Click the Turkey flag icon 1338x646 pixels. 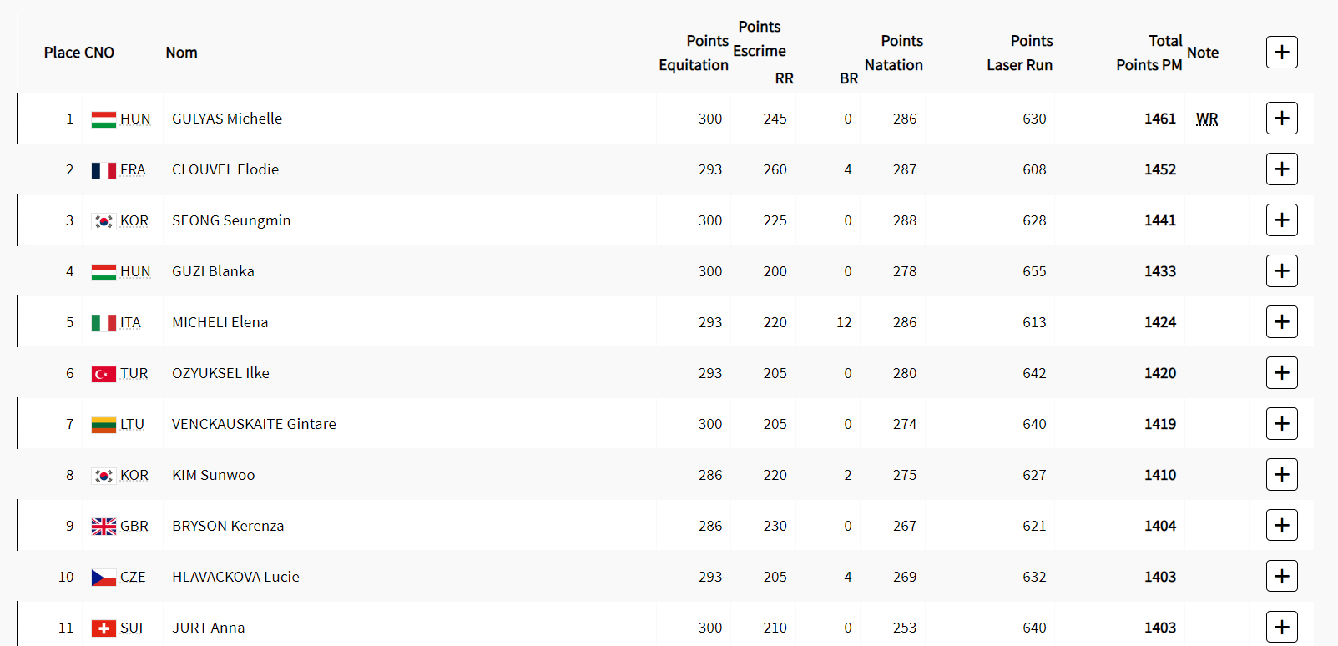(104, 374)
